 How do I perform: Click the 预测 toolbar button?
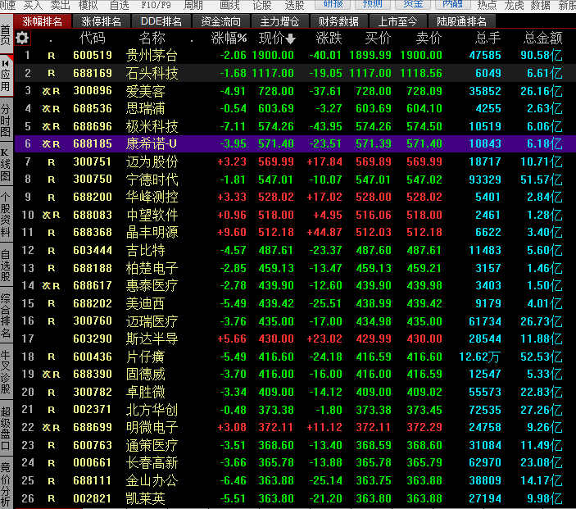(x=372, y=4)
